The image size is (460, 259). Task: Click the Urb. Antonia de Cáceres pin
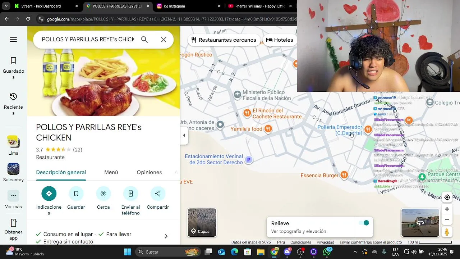point(220,125)
